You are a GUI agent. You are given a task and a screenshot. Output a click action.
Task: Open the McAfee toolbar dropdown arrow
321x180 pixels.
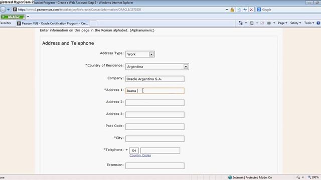click(x=28, y=16)
